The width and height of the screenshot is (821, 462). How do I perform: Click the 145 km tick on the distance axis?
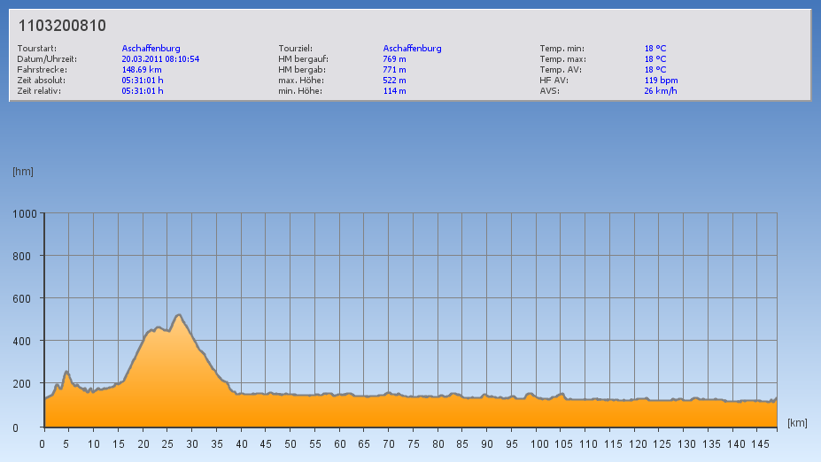pyautogui.click(x=757, y=443)
